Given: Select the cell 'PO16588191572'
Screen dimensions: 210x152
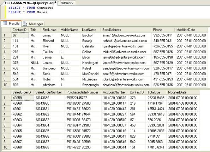Looking at the screenshot, I should click(83, 131).
